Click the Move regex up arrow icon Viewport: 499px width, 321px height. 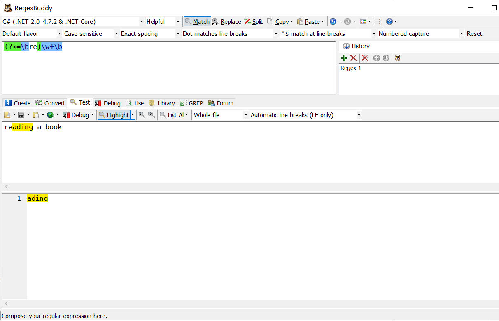(x=376, y=58)
